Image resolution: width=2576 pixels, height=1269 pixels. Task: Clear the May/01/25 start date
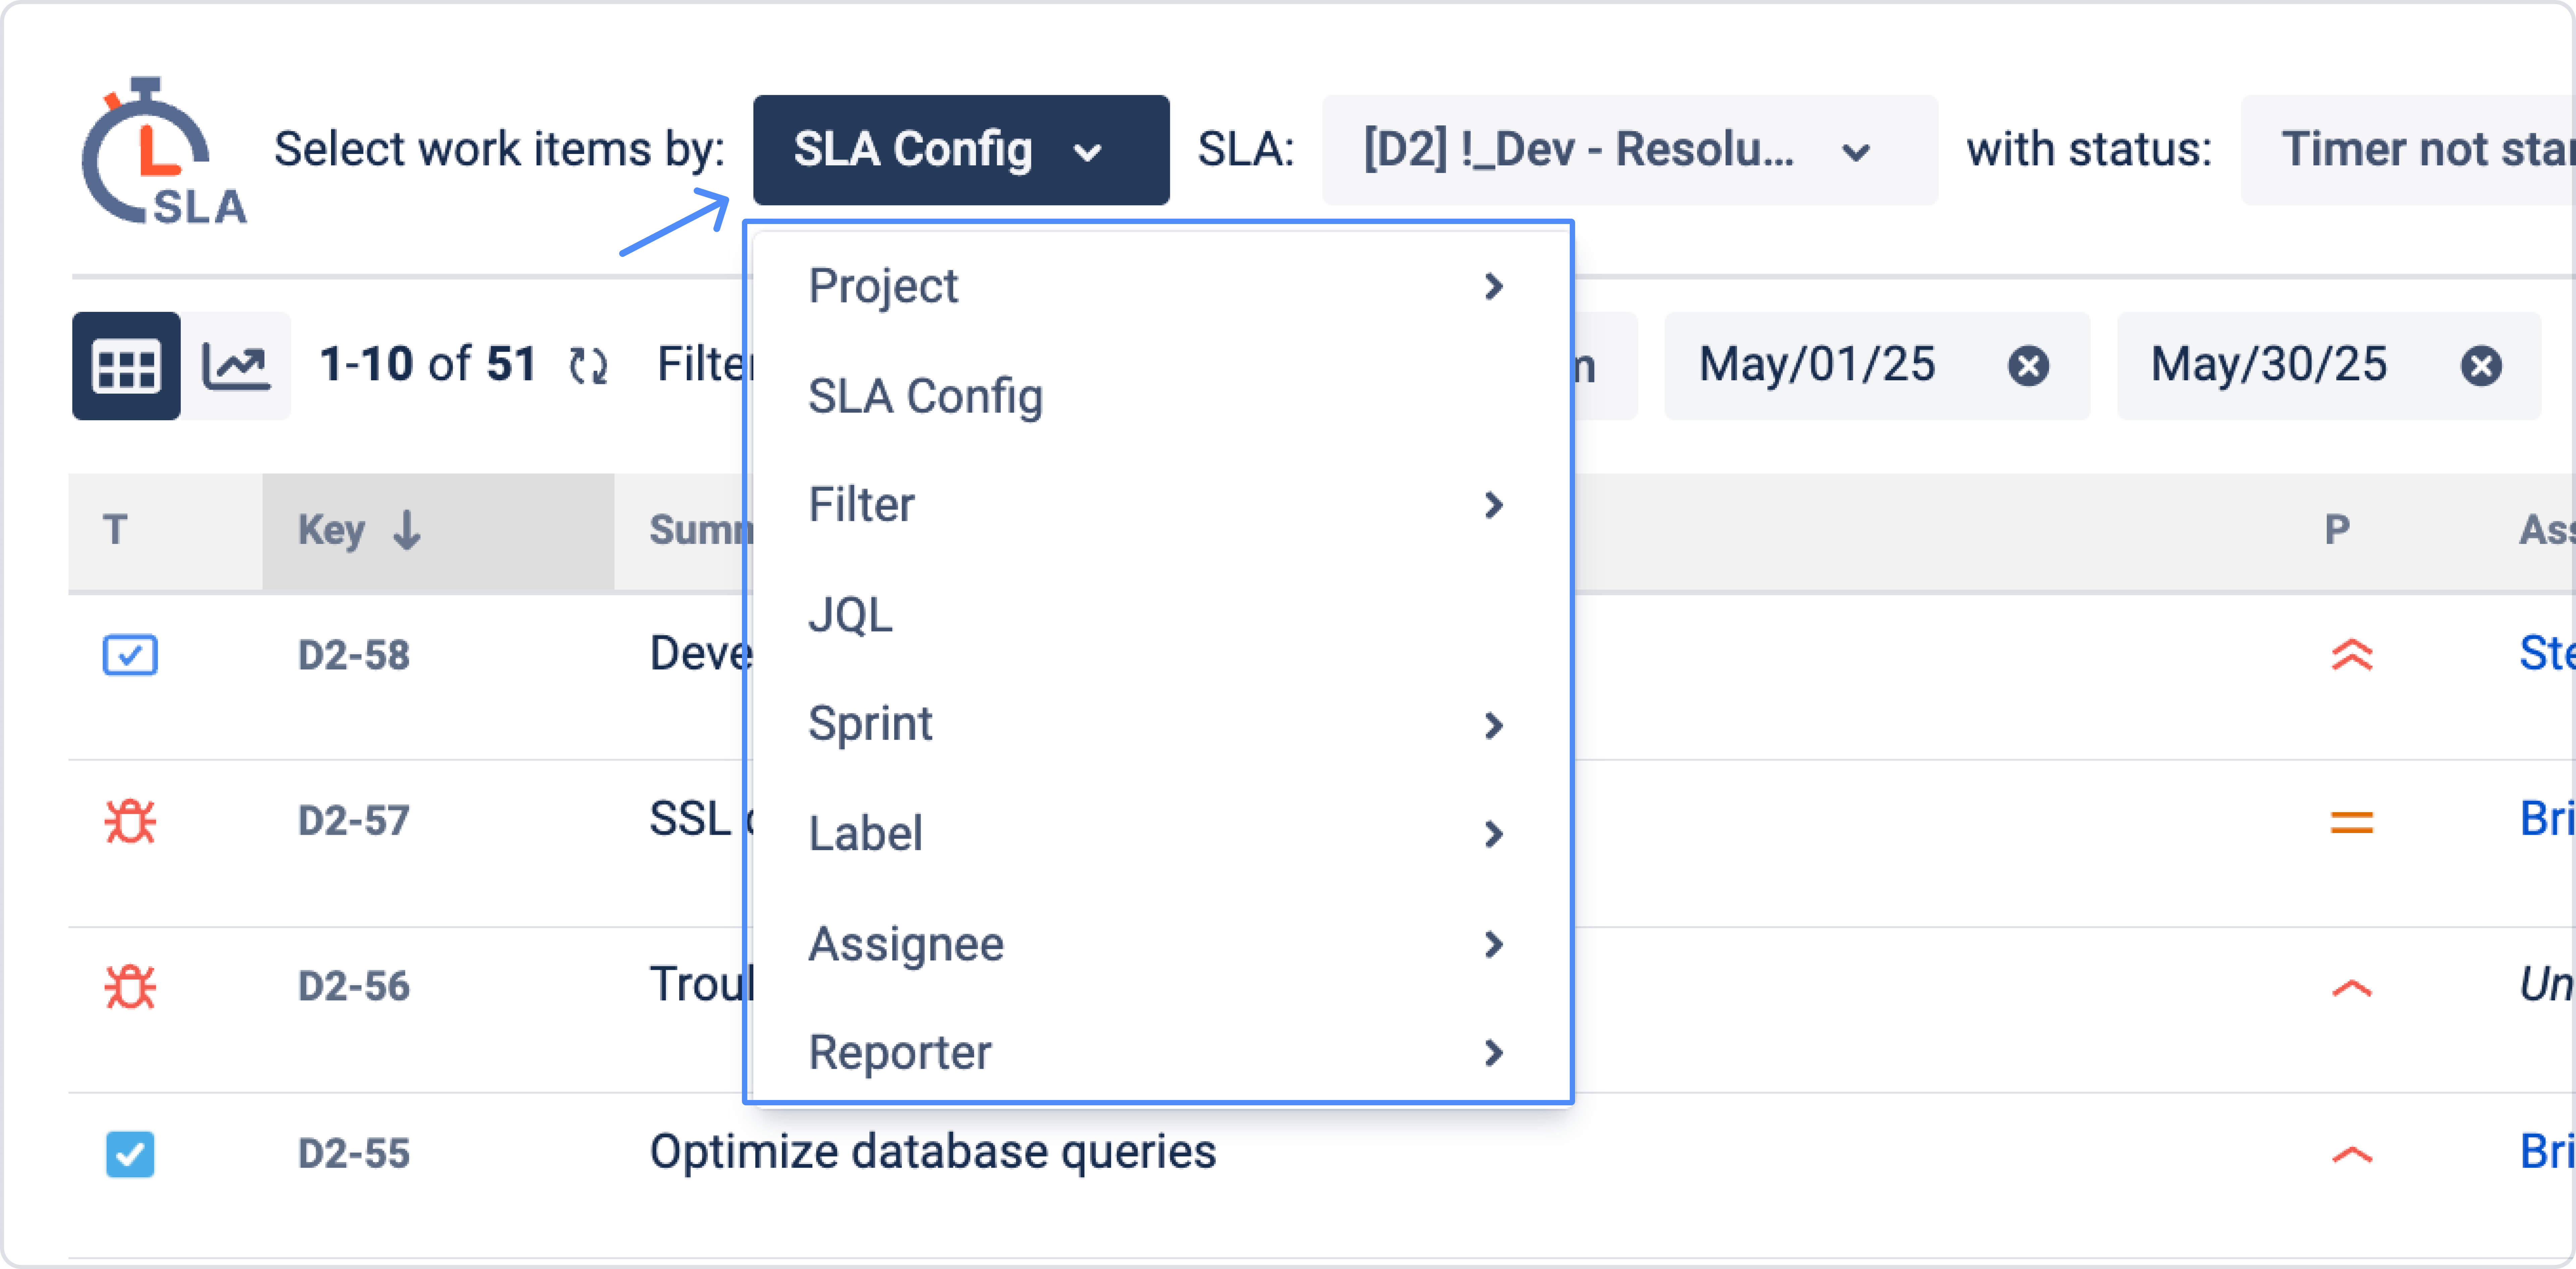pos(2028,366)
